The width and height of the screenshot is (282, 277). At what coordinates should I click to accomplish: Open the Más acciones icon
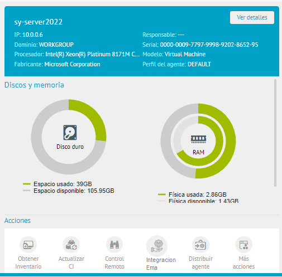coord(243,245)
